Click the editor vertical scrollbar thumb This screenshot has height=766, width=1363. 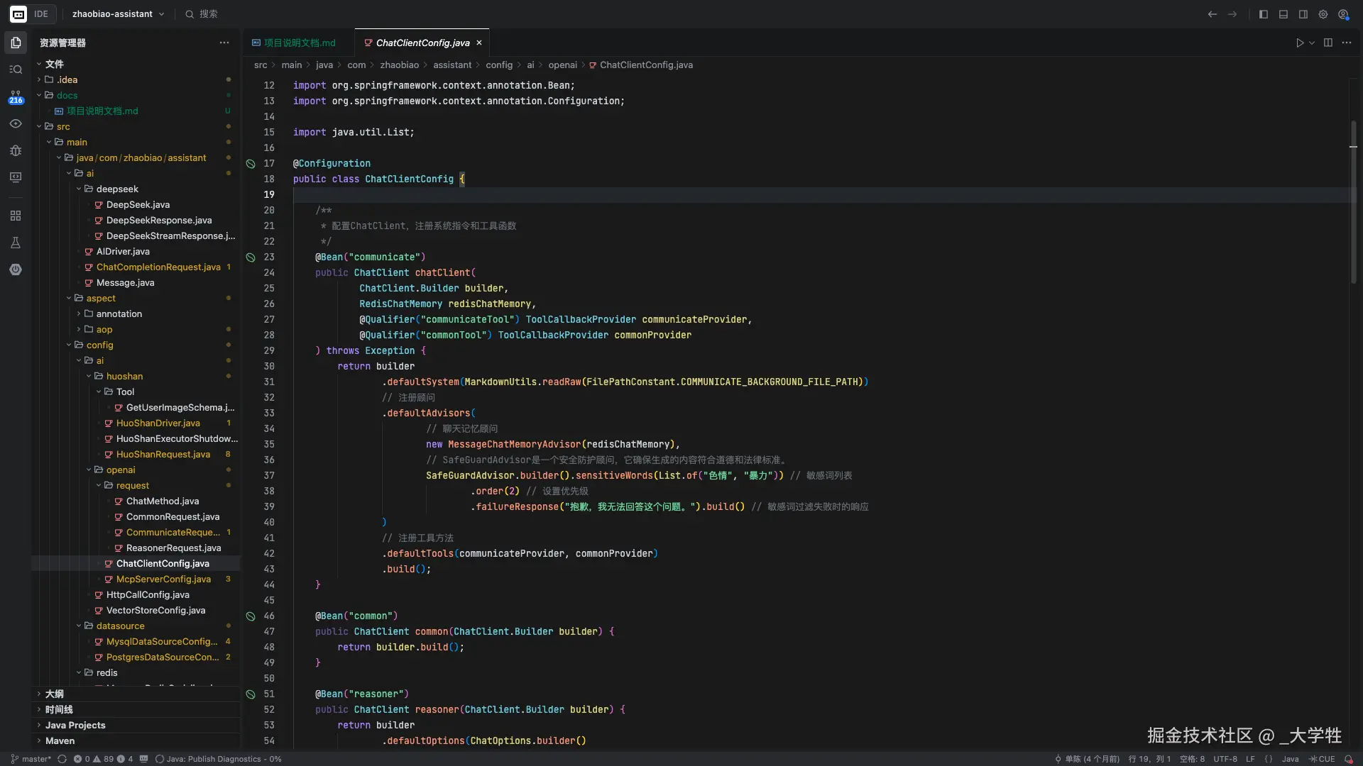[x=1353, y=202]
